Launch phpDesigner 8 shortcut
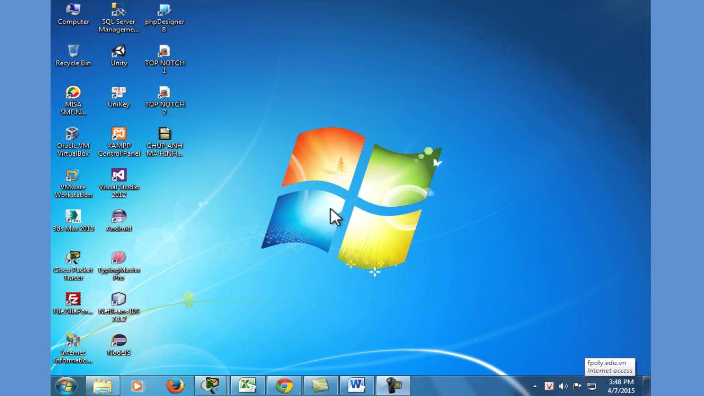 [164, 18]
